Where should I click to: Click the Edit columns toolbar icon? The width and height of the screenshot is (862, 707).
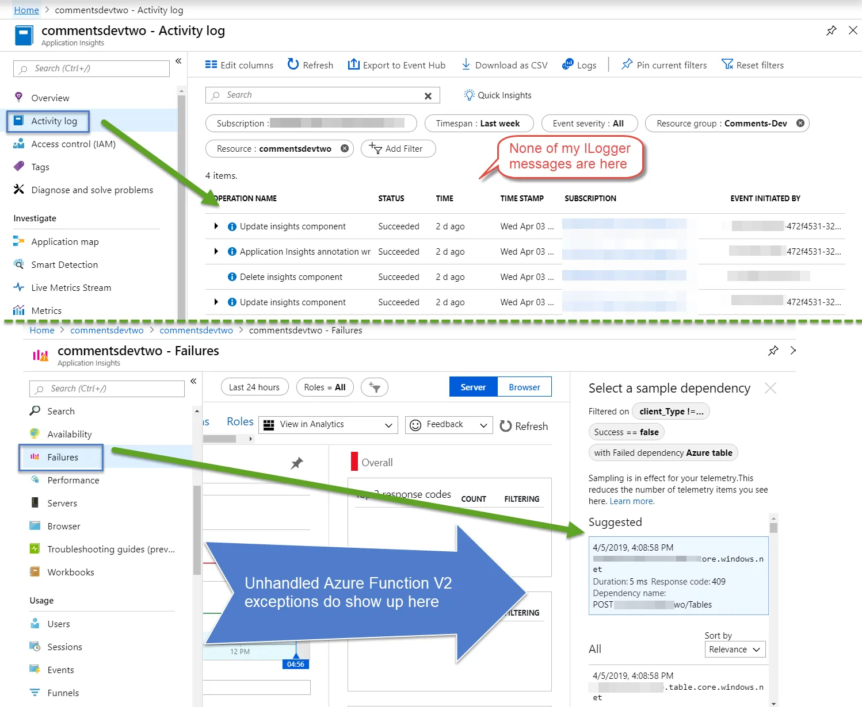[211, 65]
